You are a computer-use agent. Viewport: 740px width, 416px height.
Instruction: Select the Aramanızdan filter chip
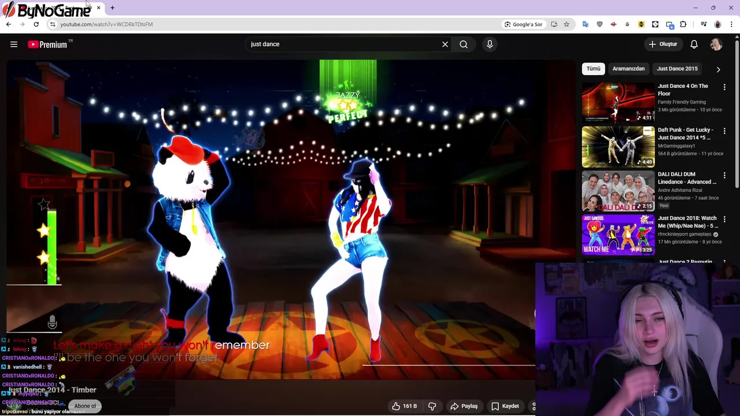[628, 69]
